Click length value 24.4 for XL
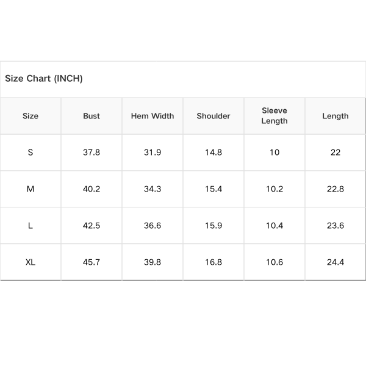Viewport: 366px width, 366px height. [x=335, y=262]
